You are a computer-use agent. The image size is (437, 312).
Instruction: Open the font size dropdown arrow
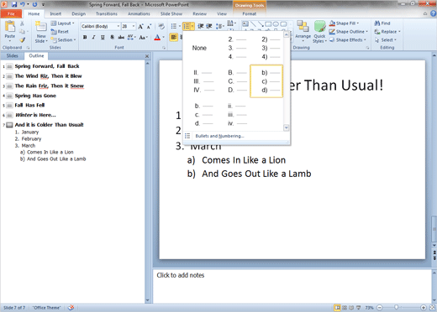(134, 26)
